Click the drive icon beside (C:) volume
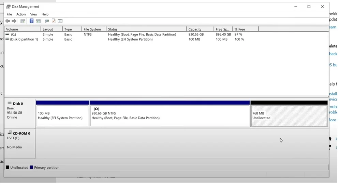The image size is (340, 185). (x=8, y=34)
